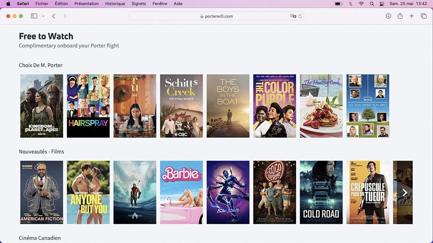433x243 pixels.
Task: Click the Cinéma Canadien heading
Action: click(x=40, y=238)
